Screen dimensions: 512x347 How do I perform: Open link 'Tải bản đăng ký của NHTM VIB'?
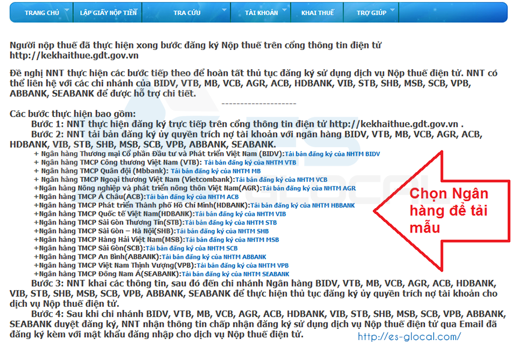(x=240, y=214)
